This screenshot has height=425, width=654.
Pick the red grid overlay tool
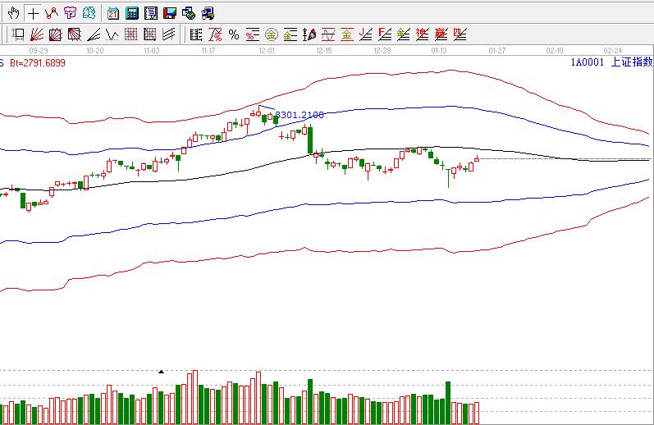[x=131, y=34]
